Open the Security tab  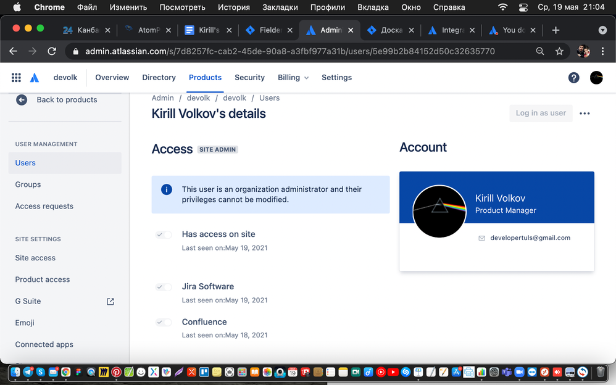pos(249,77)
